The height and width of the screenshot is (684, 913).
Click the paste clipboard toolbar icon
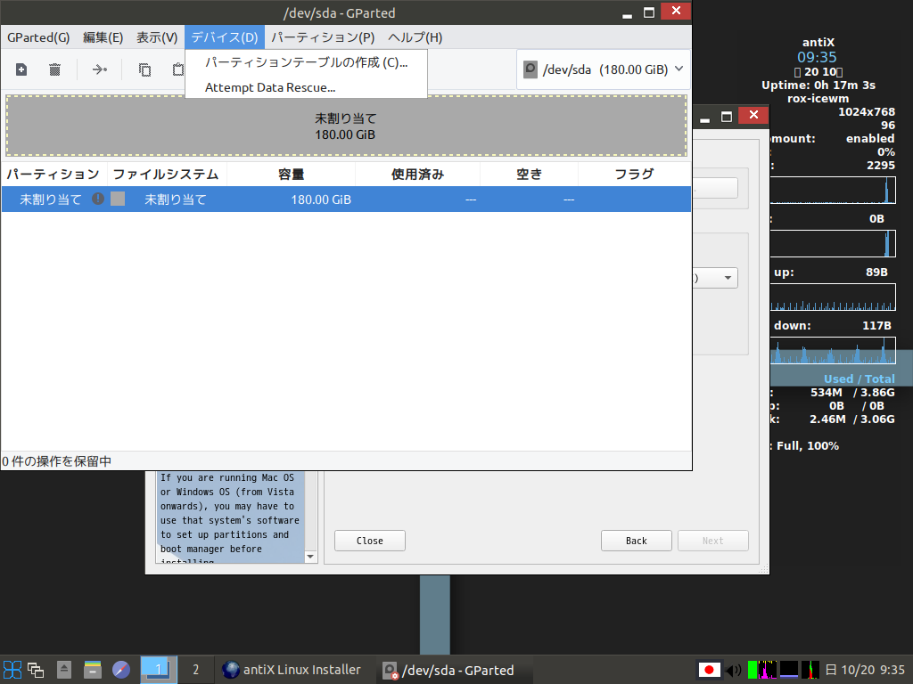point(178,69)
